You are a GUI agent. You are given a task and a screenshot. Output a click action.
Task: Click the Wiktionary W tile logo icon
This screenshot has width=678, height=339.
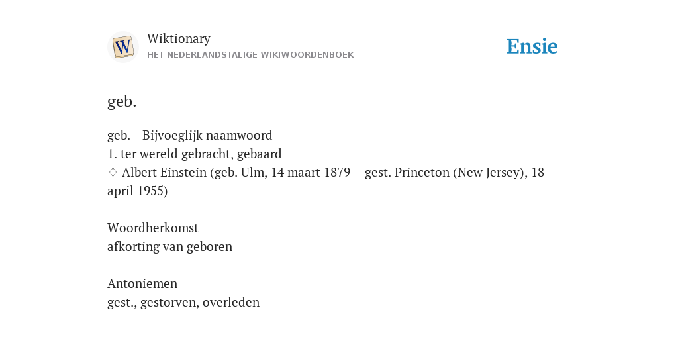coord(122,47)
